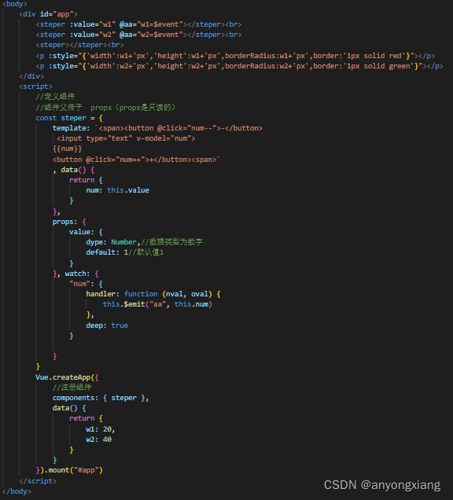Click the this.$emit("aa", this.num) line

click(157, 304)
